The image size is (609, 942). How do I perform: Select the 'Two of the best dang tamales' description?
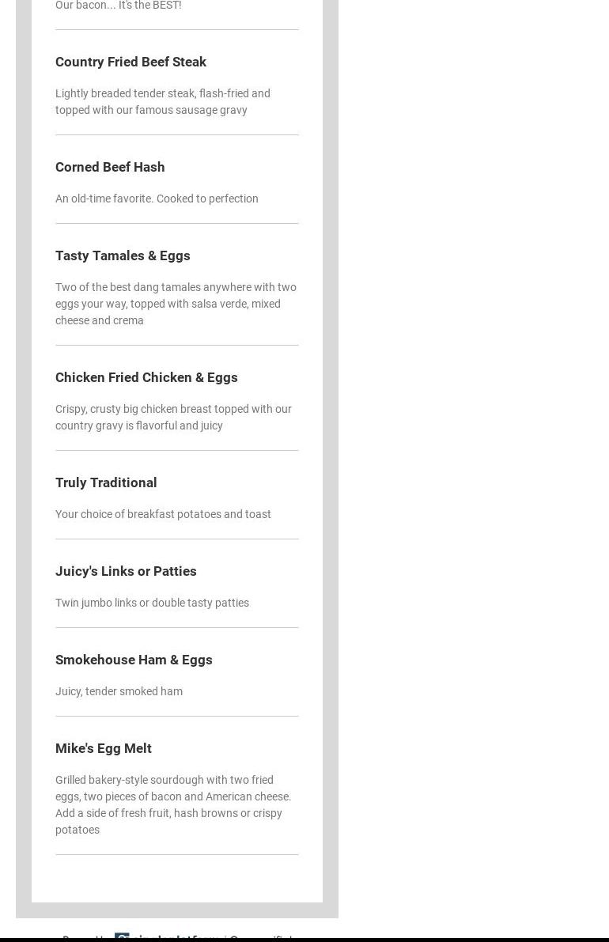[x=176, y=304]
